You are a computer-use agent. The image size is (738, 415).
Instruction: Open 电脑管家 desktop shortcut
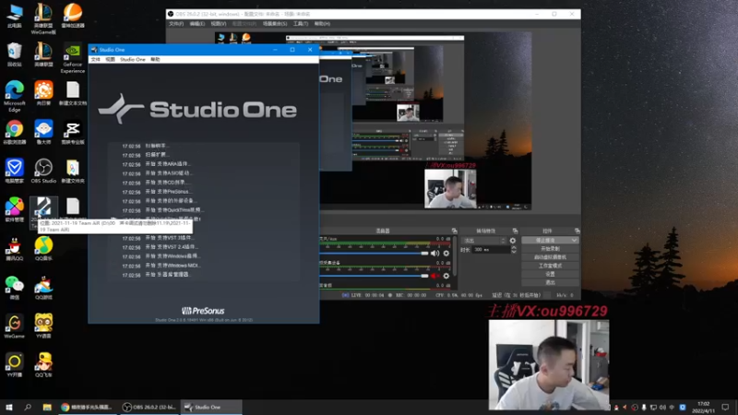point(14,171)
